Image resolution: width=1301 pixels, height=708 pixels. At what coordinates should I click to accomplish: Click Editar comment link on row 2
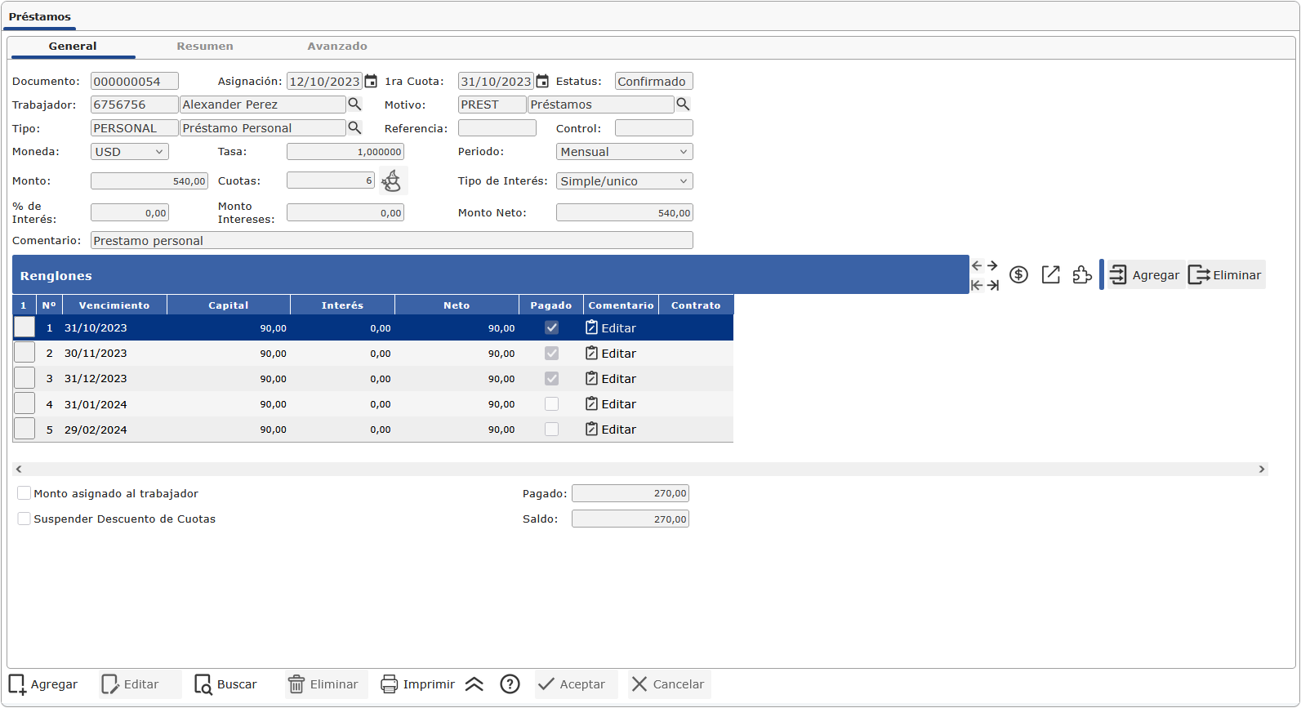pyautogui.click(x=611, y=354)
